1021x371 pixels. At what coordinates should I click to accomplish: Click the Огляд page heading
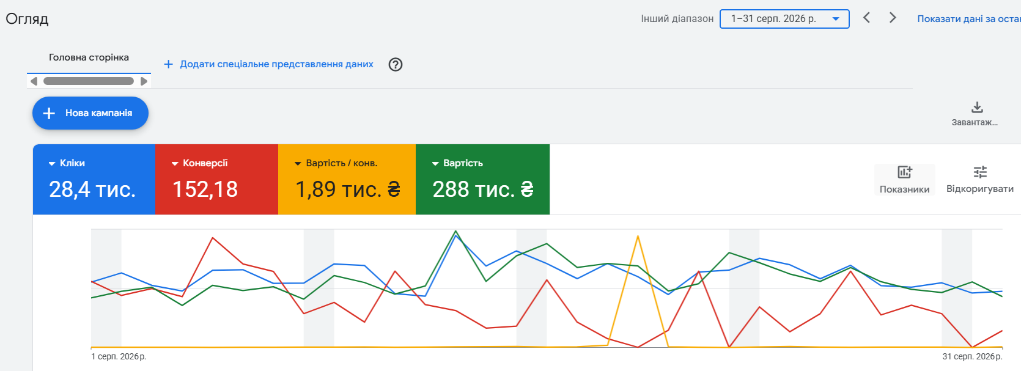click(x=27, y=19)
